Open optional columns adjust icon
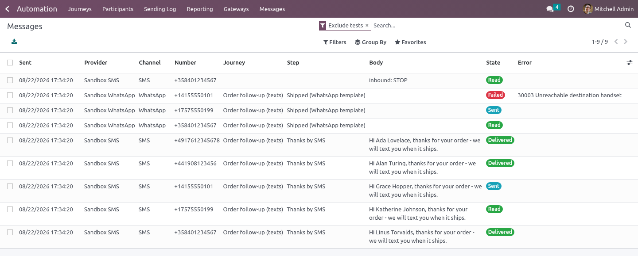Image resolution: width=638 pixels, height=256 pixels. (x=629, y=63)
